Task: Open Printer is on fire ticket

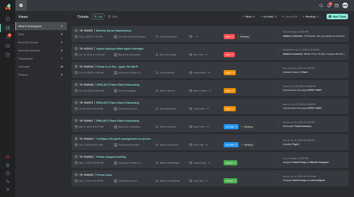Action: pyautogui.click(x=117, y=67)
